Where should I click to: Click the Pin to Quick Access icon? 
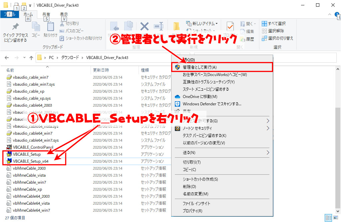click(15, 27)
